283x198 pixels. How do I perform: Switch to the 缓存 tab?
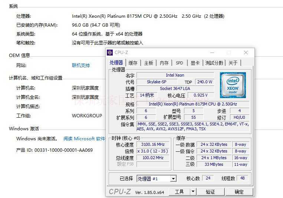click(133, 63)
